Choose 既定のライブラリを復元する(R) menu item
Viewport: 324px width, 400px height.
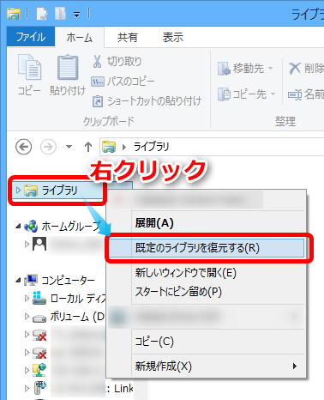[207, 248]
